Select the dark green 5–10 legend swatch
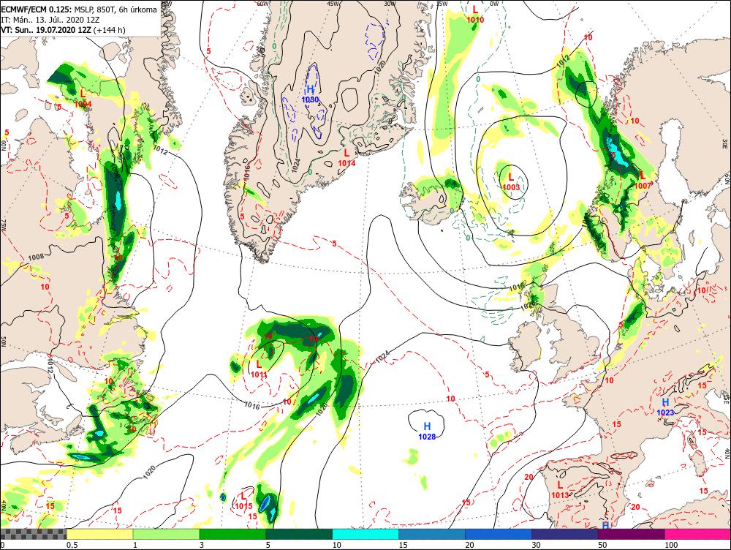 299,534
